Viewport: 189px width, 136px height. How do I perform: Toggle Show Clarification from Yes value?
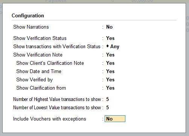point(110,88)
